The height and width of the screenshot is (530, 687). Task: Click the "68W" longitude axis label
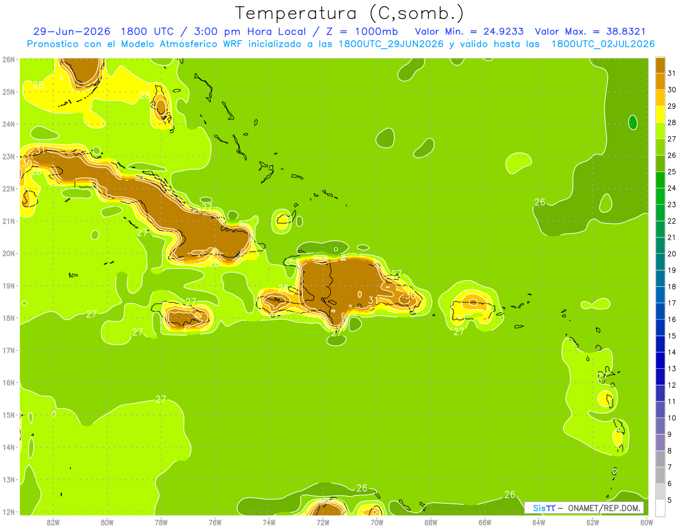pyautogui.click(x=431, y=522)
